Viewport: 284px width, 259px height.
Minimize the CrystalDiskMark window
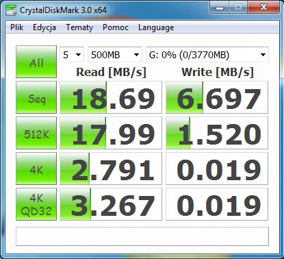(x=220, y=8)
